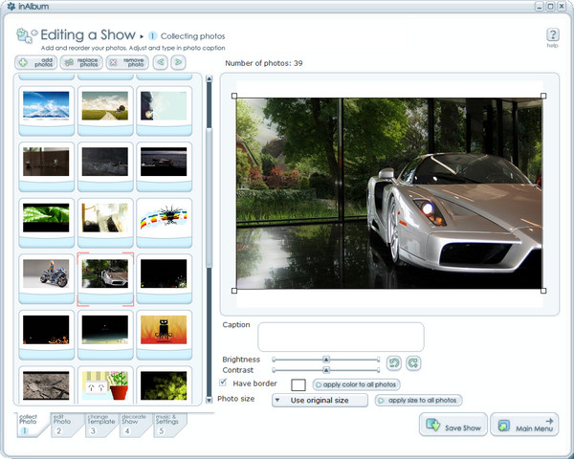The width and height of the screenshot is (574, 459).
Task: Move photo left with the left arrow
Action: pyautogui.click(x=160, y=62)
